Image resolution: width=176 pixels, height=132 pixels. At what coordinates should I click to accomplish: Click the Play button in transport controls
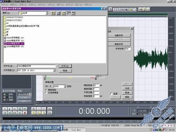[10, 109]
